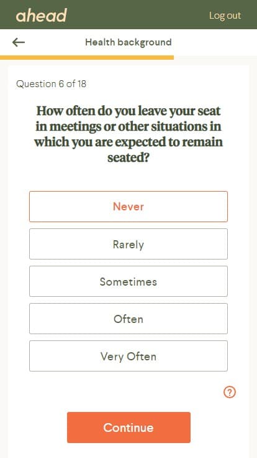Click the Health background header title
The image size is (257, 458).
[x=128, y=42]
